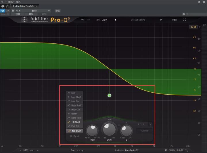Click the routing tree icon in the host bar
207x153 pixels.
tap(8, 6)
